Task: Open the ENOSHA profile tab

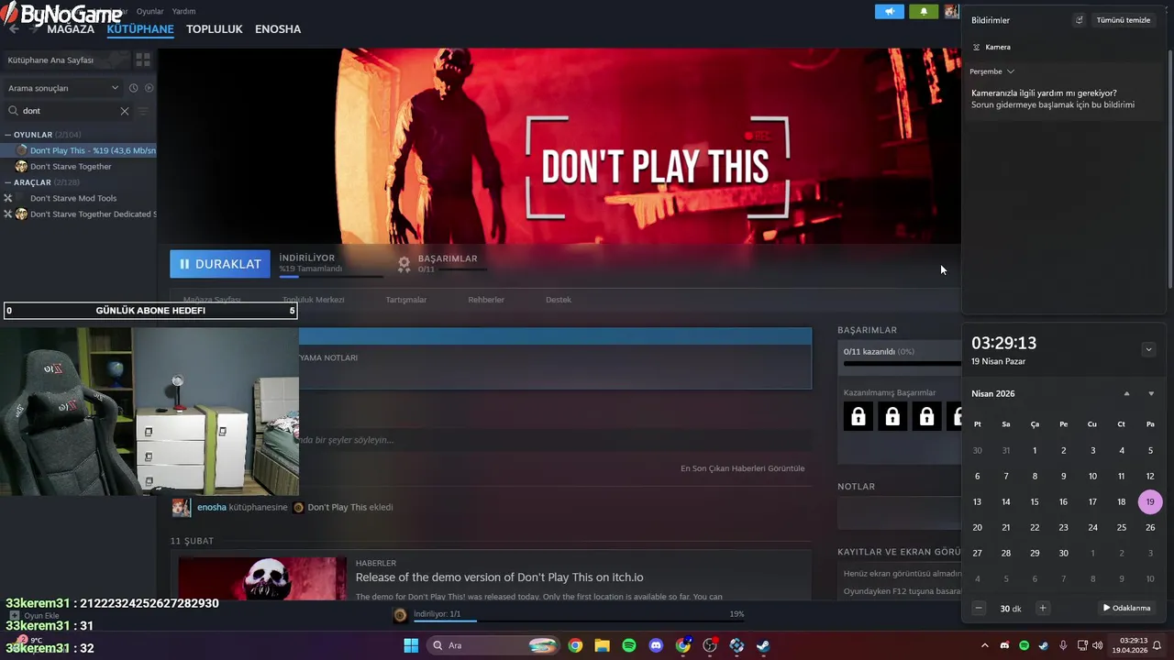Action: 278,29
